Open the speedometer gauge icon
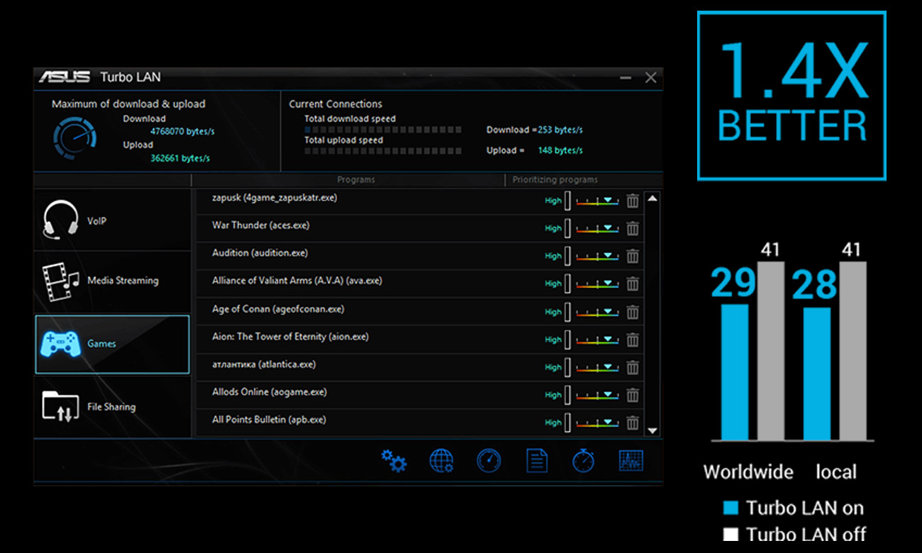922x553 pixels. 489,461
